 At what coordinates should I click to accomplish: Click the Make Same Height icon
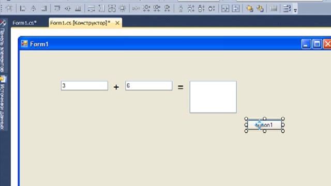101,8
